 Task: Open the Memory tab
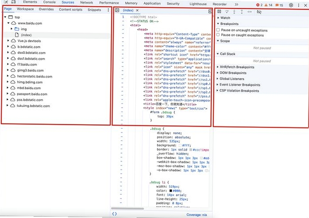[131, 3]
